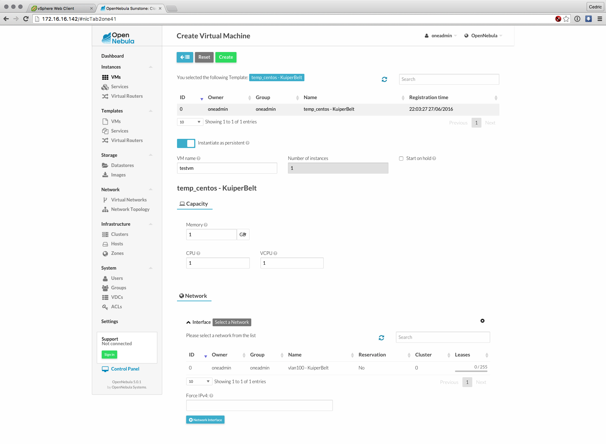The image size is (606, 444).
Task: Refresh the network list
Action: [x=381, y=337]
